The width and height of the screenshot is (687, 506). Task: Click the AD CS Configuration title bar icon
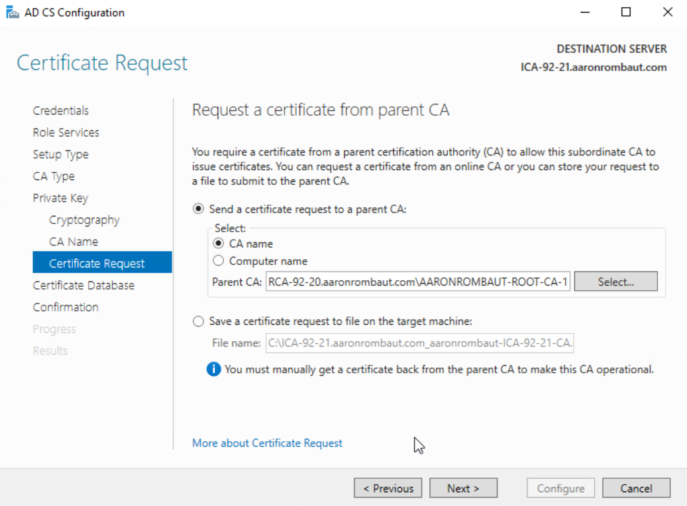click(x=12, y=12)
